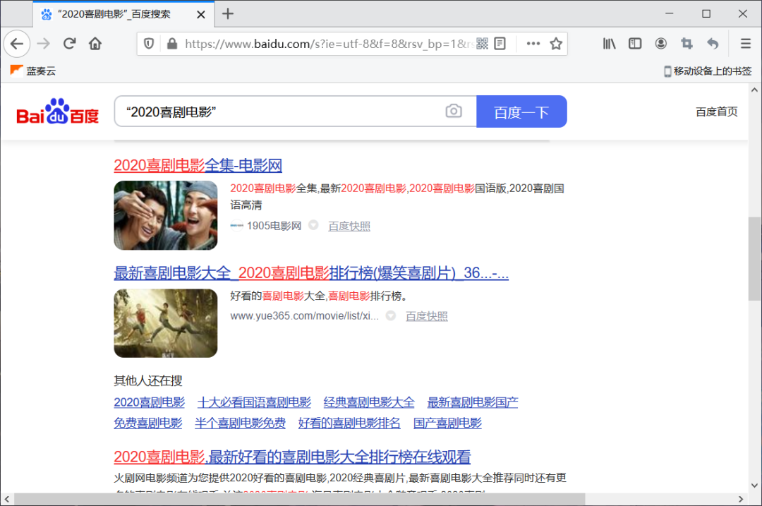Click the 百度一下 search button
The image size is (762, 506).
521,111
